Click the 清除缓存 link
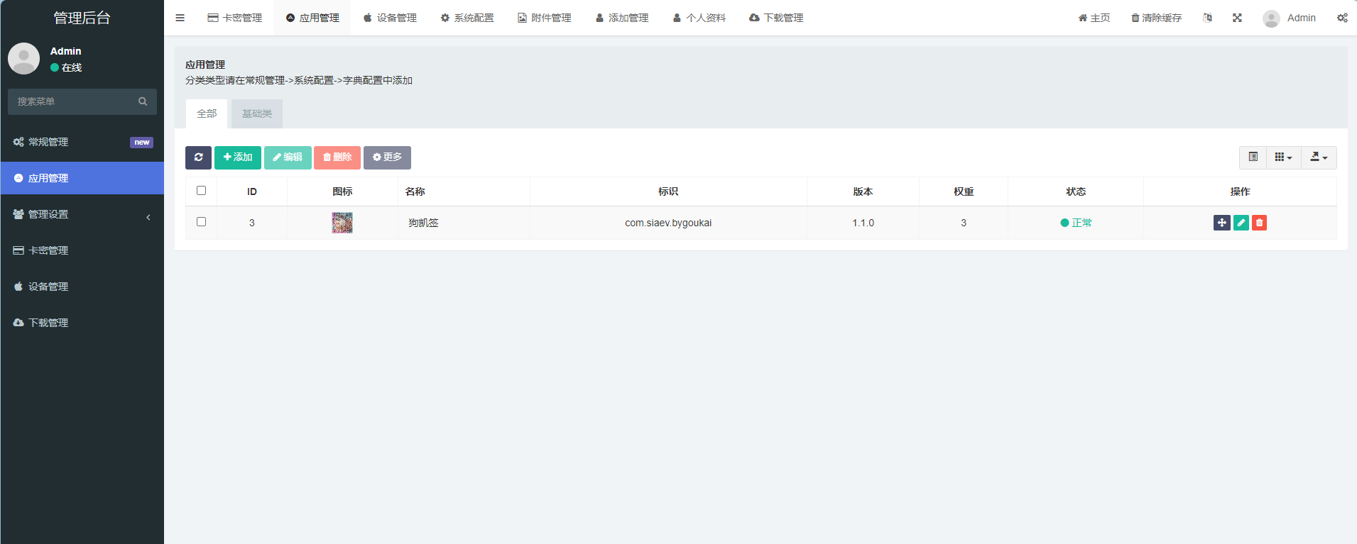 pos(1156,18)
